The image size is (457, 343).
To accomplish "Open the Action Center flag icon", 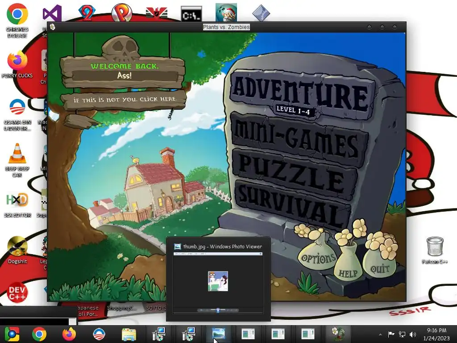I will (391, 334).
